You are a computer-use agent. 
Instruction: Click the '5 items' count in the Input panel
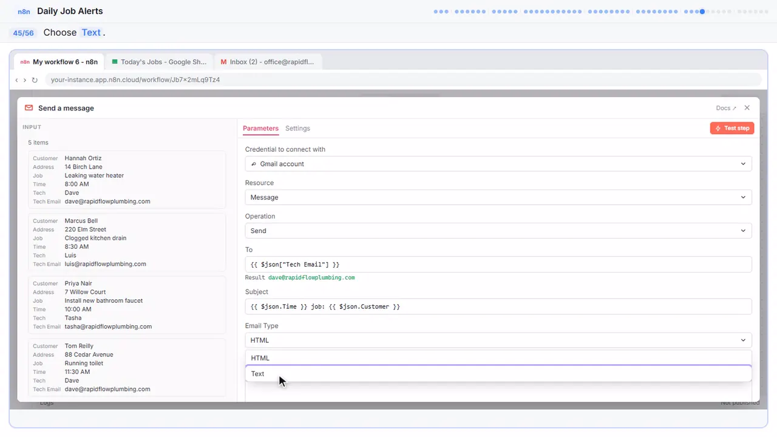point(38,143)
